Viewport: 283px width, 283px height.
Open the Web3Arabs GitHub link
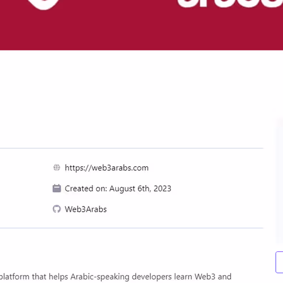pyautogui.click(x=85, y=209)
